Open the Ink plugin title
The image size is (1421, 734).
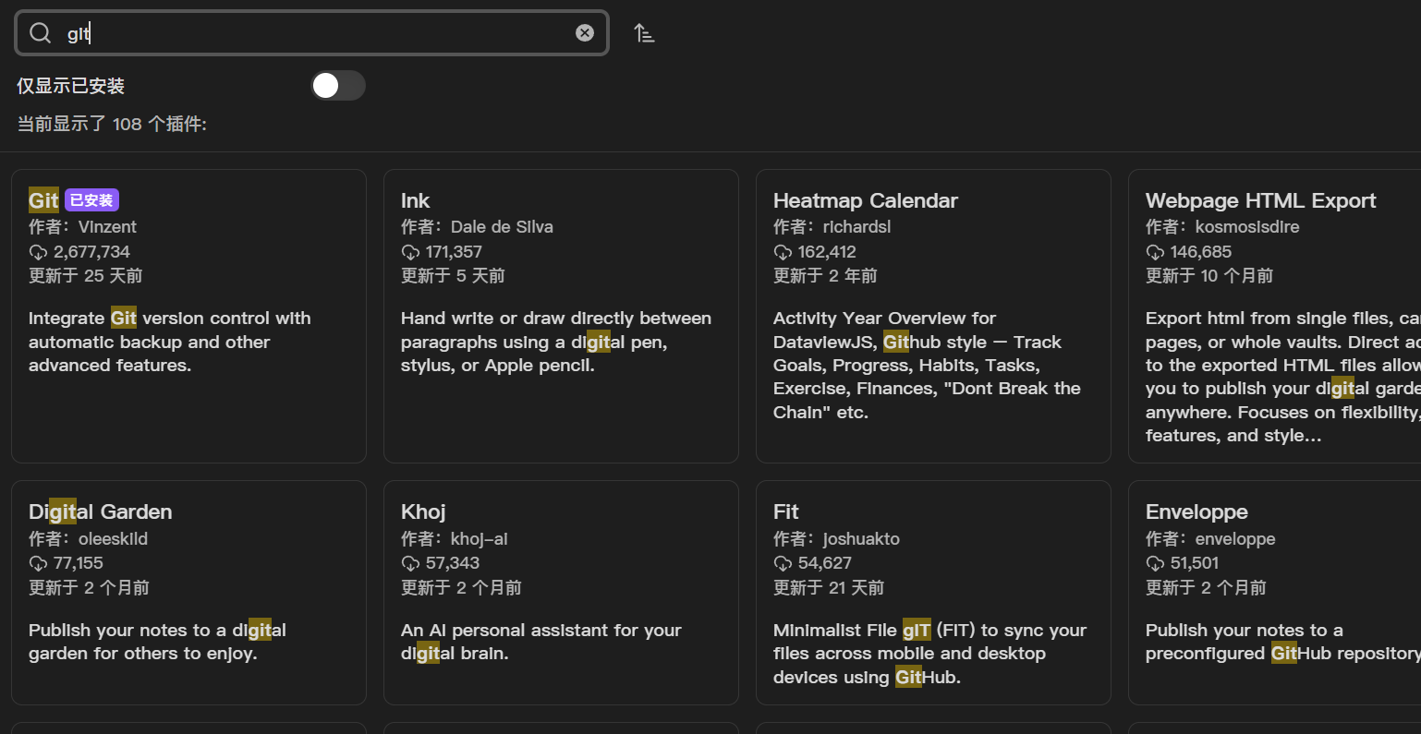click(416, 200)
